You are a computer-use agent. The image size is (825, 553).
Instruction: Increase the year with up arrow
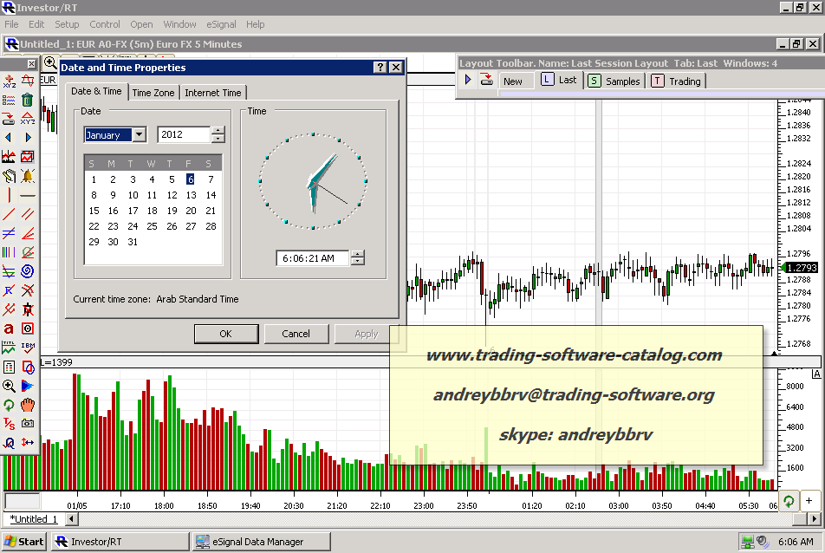pos(218,131)
